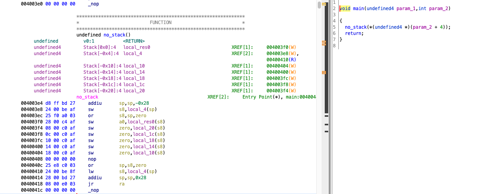This screenshot has width=478, height=194.
Task: Click the top yellow marker in overview margin
Action: coord(324,3)
